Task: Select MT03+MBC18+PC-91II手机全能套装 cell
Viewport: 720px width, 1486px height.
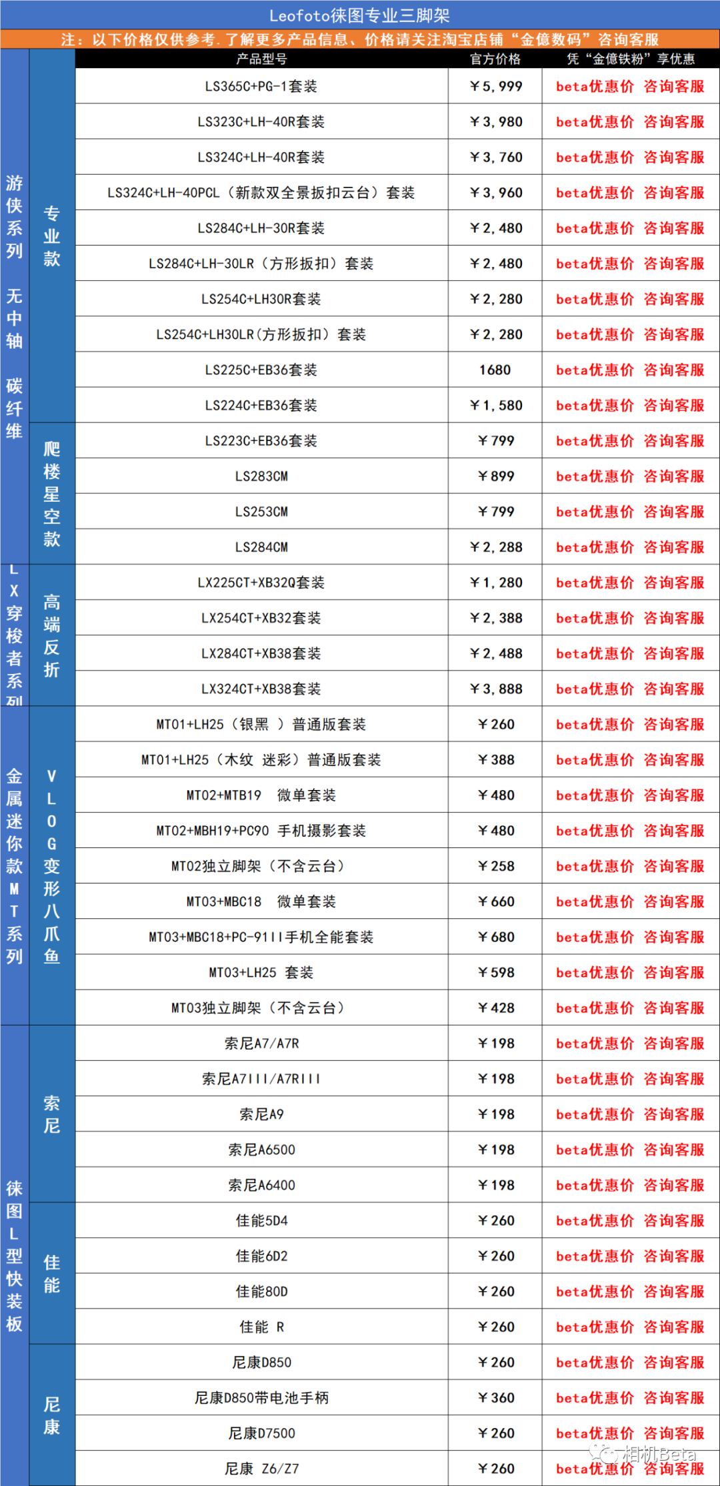Action: (261, 936)
